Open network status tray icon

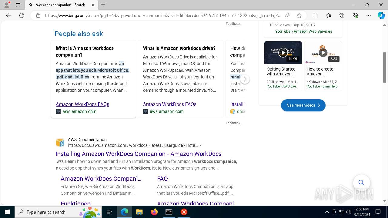(342, 212)
